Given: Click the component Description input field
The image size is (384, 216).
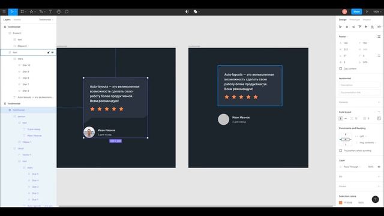Looking at the screenshot, I should [359, 85].
